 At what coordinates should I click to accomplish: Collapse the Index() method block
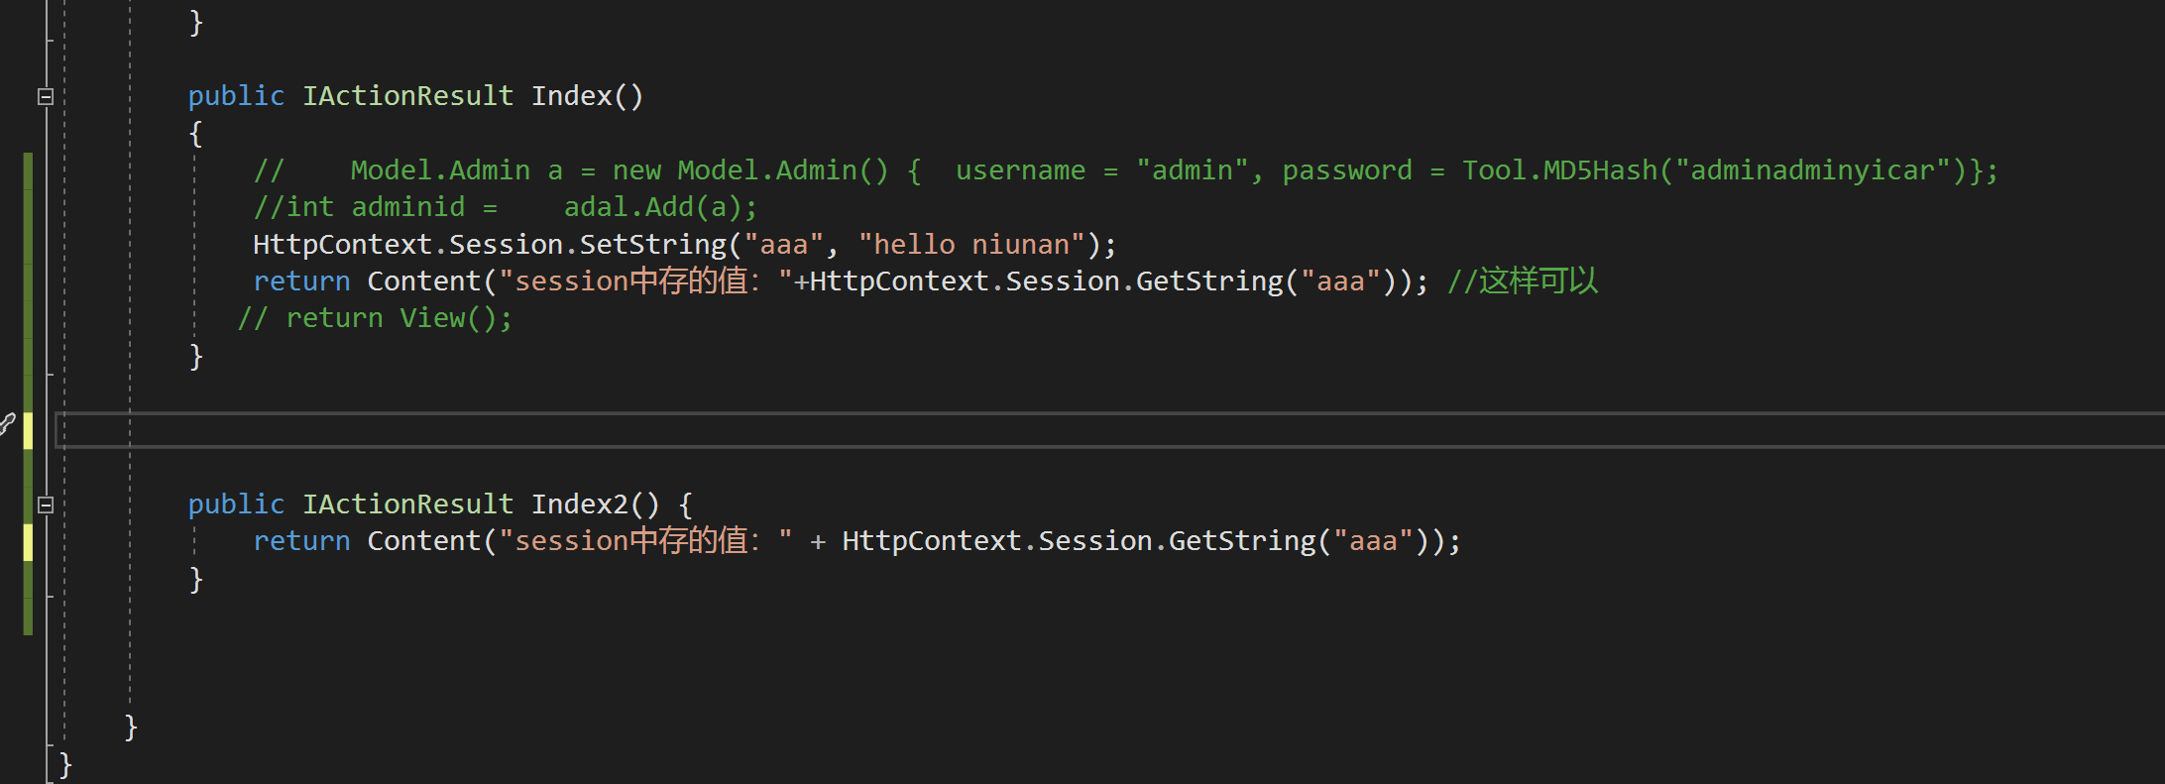[46, 97]
